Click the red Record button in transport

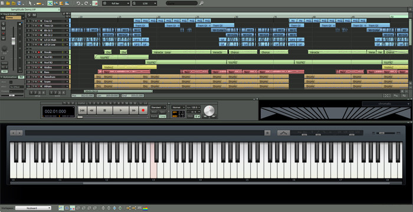pos(143,111)
